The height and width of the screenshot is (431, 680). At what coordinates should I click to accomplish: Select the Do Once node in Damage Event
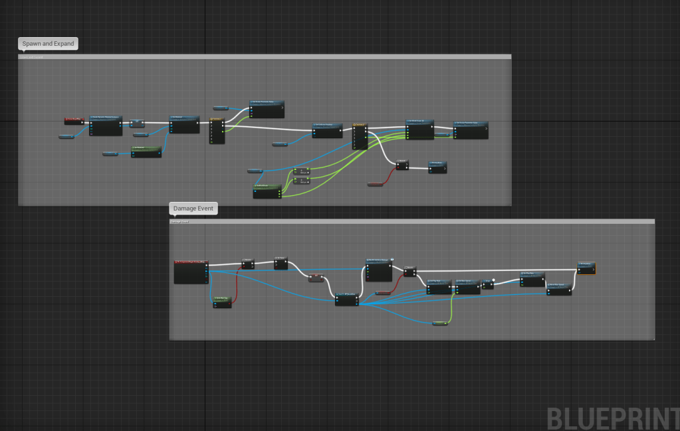coord(281,264)
